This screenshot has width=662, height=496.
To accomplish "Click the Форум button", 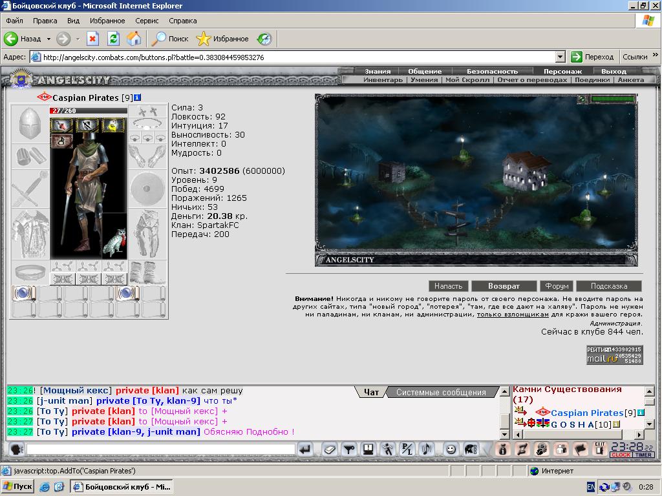I will (557, 286).
